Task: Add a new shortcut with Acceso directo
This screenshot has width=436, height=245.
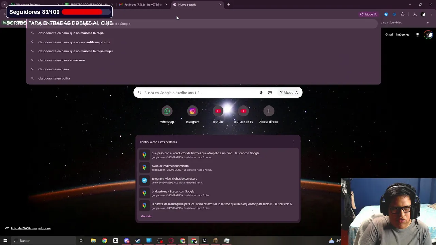Action: pos(269,115)
